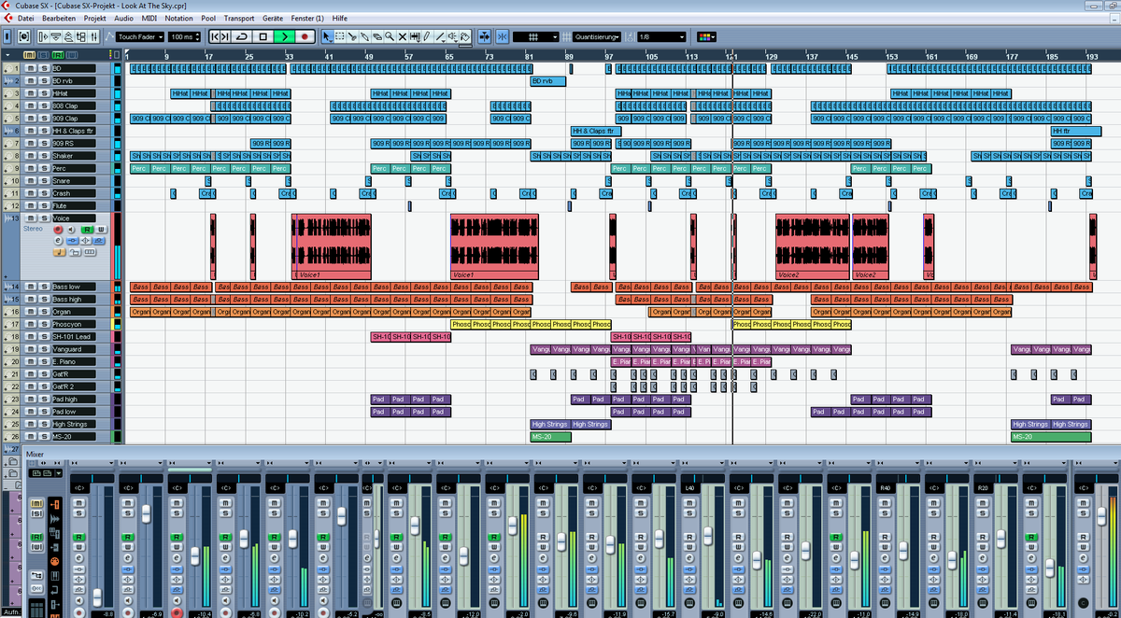Mute the Shaker track

click(31, 156)
